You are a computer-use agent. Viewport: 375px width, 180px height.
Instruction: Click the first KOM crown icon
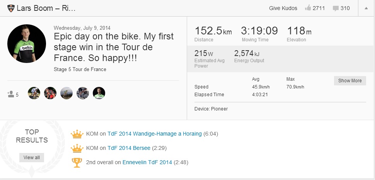(x=77, y=134)
